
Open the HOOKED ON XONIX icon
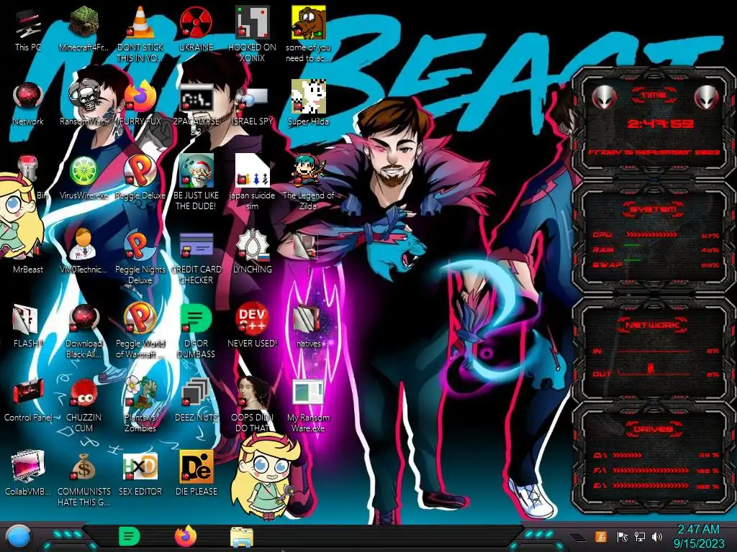click(x=252, y=22)
